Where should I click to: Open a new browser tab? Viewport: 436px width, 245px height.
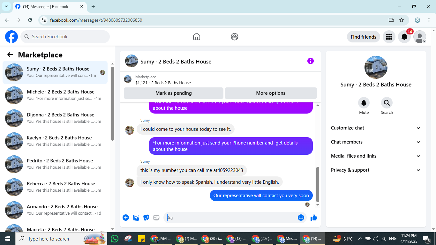click(x=93, y=6)
